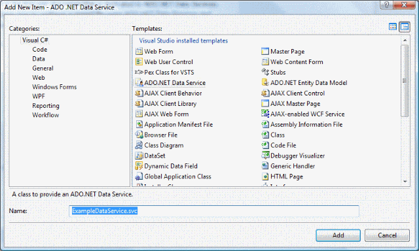Open the Data category
The image size is (419, 251).
[x=39, y=59]
